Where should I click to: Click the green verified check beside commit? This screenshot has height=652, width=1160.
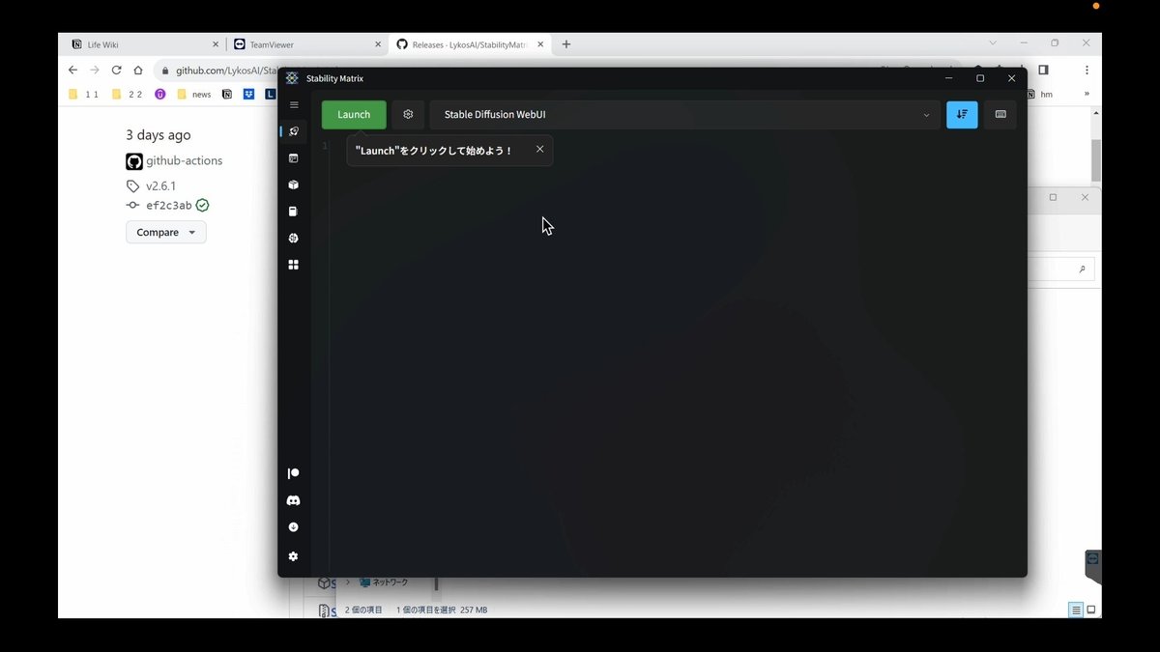coord(202,206)
